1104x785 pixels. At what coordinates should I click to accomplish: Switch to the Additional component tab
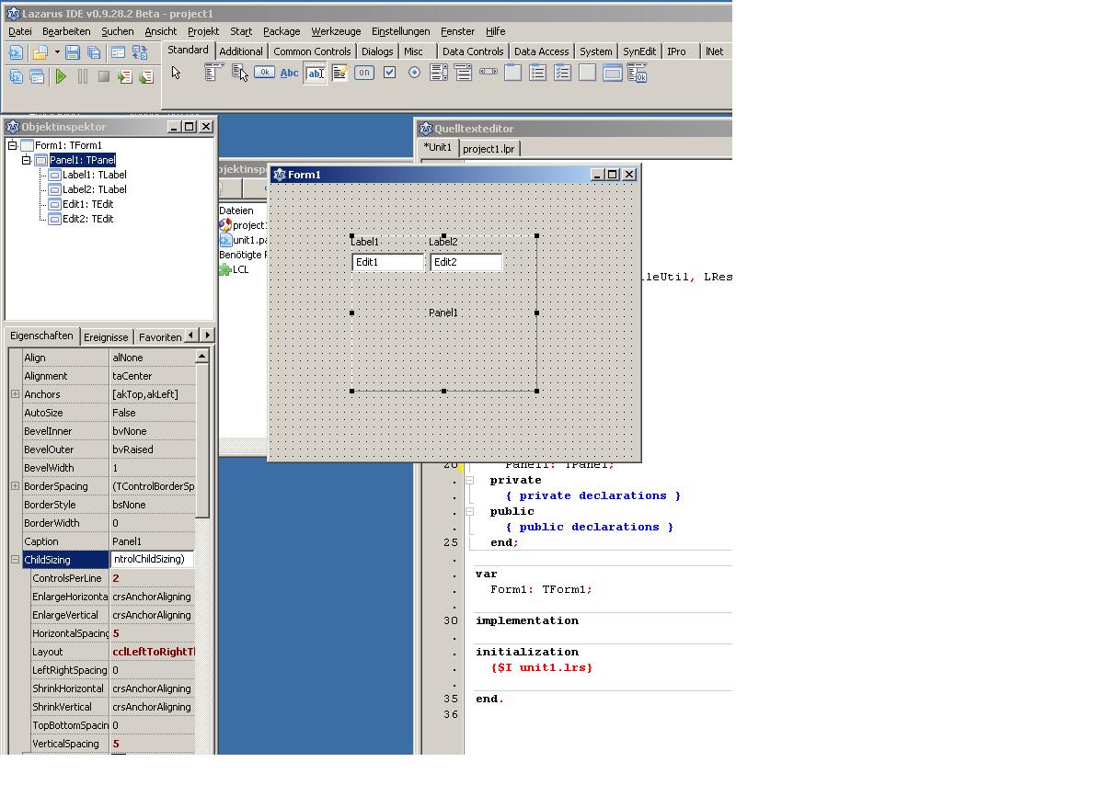pos(241,51)
